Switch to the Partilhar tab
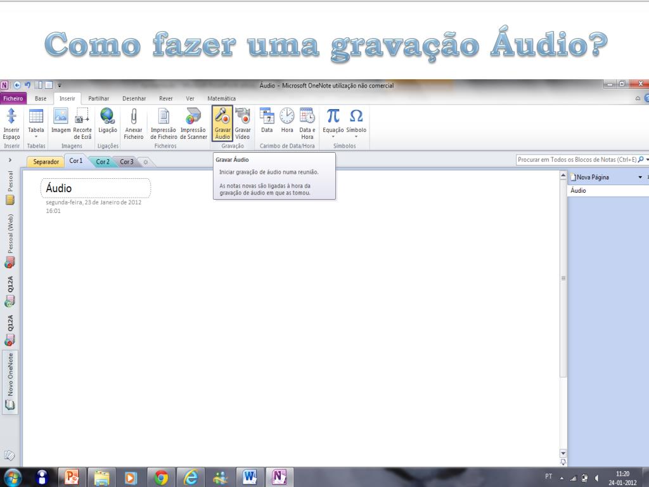 pos(98,98)
